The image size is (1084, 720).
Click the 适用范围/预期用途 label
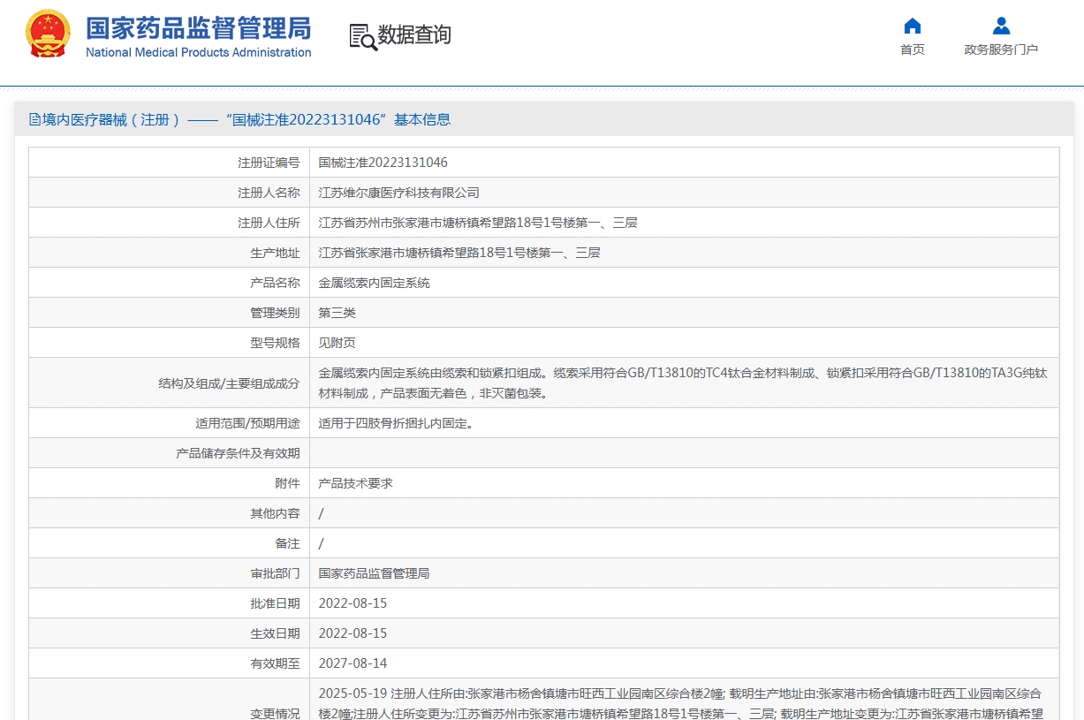point(247,423)
